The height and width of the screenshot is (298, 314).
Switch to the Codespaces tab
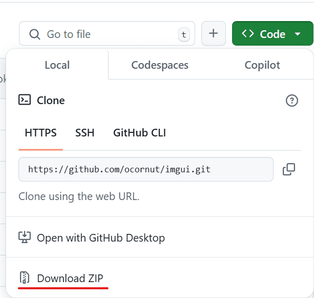point(160,65)
